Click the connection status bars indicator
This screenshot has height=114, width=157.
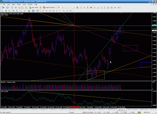139,112
